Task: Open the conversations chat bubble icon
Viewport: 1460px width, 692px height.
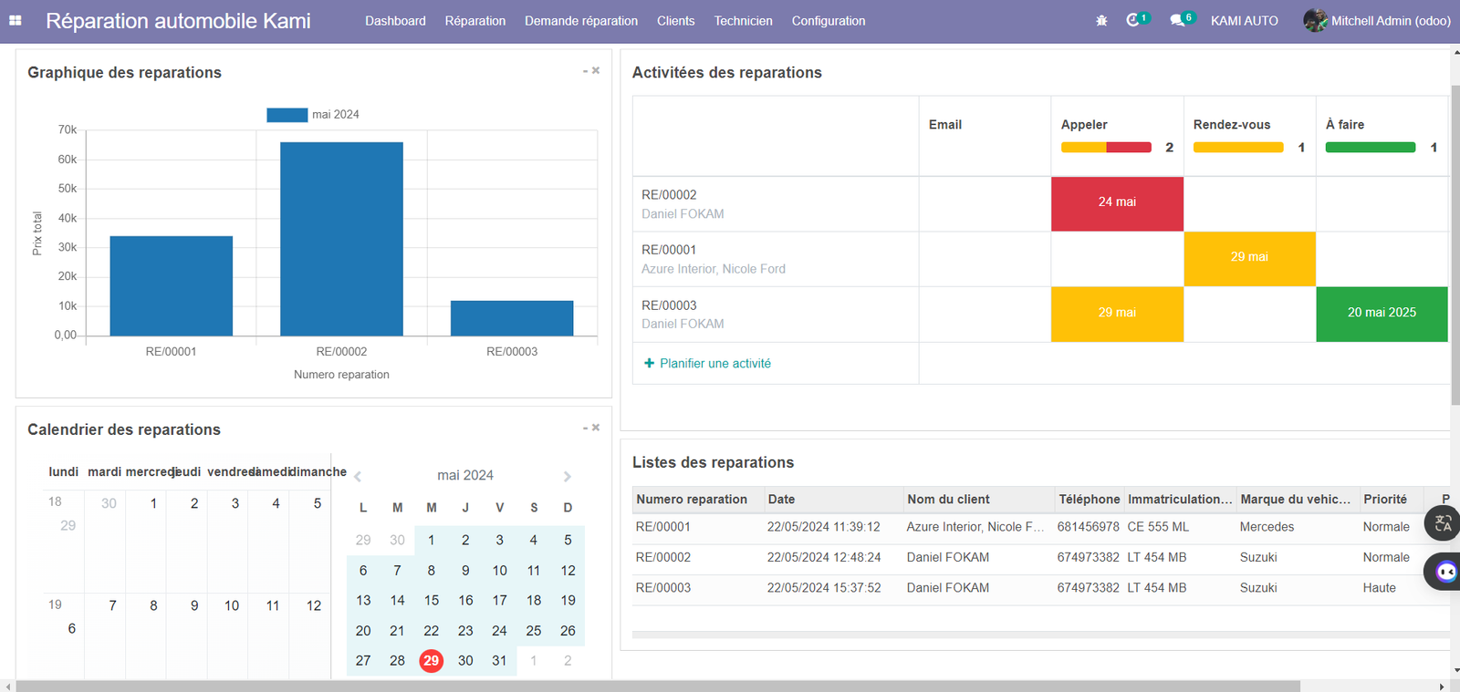Action: click(1177, 20)
